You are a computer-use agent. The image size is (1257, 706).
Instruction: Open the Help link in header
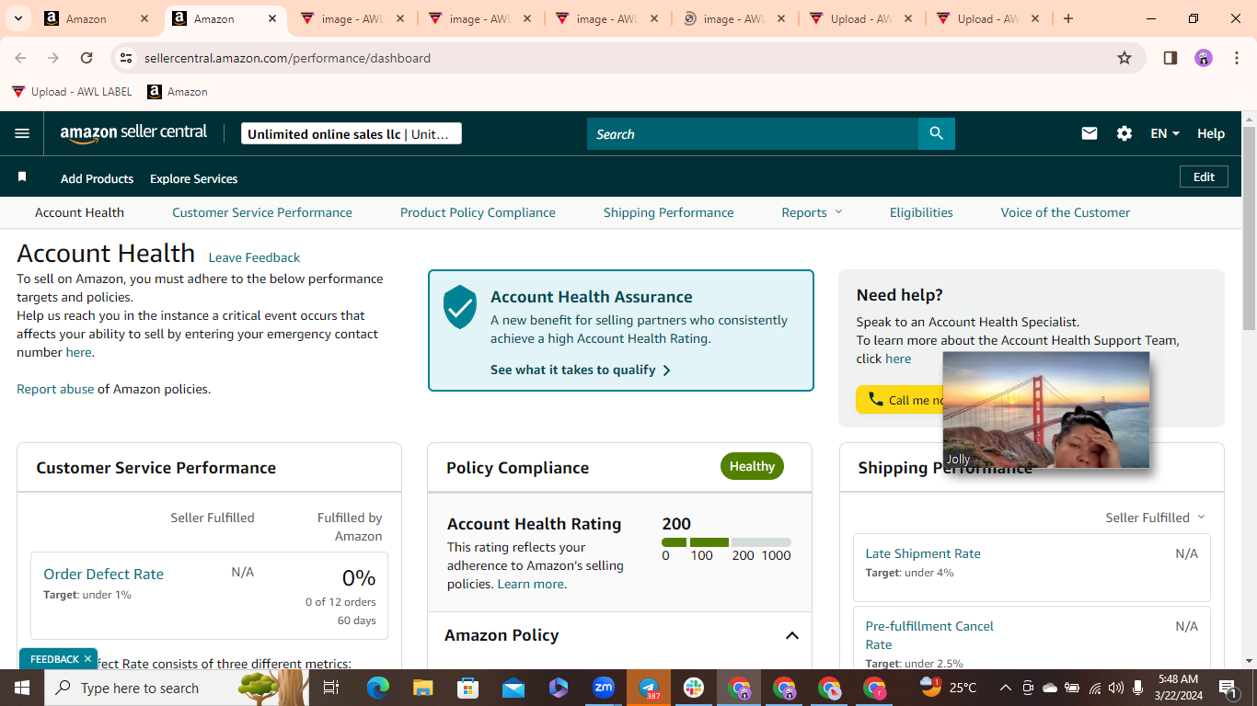coord(1211,133)
